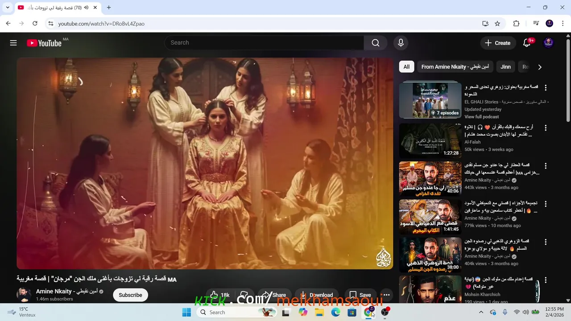Open options for EL GHALI Stories podcast
Image resolution: width=571 pixels, height=321 pixels.
pos(545,88)
